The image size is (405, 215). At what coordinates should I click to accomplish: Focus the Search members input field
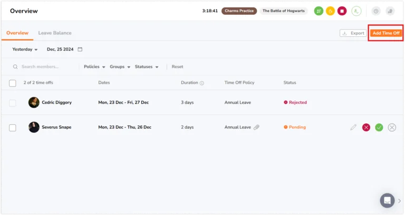point(40,66)
